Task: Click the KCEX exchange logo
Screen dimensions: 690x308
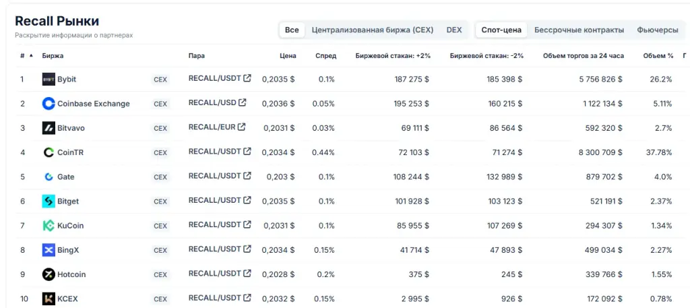Action: pos(49,299)
